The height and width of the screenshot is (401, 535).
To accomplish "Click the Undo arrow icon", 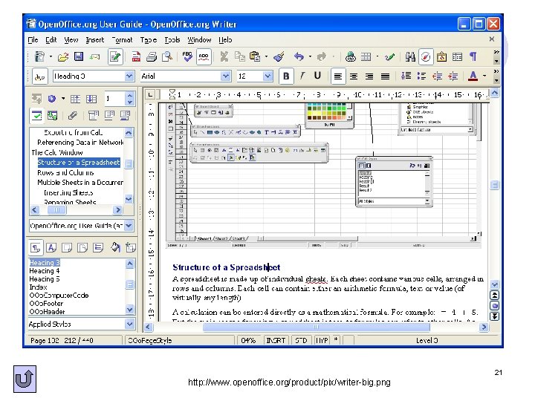I will tap(299, 56).
